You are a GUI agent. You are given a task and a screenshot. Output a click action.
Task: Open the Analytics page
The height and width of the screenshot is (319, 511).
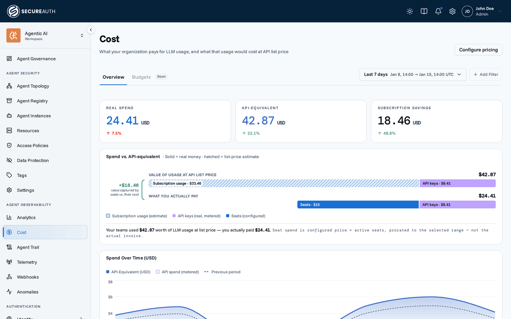pyautogui.click(x=45, y=217)
